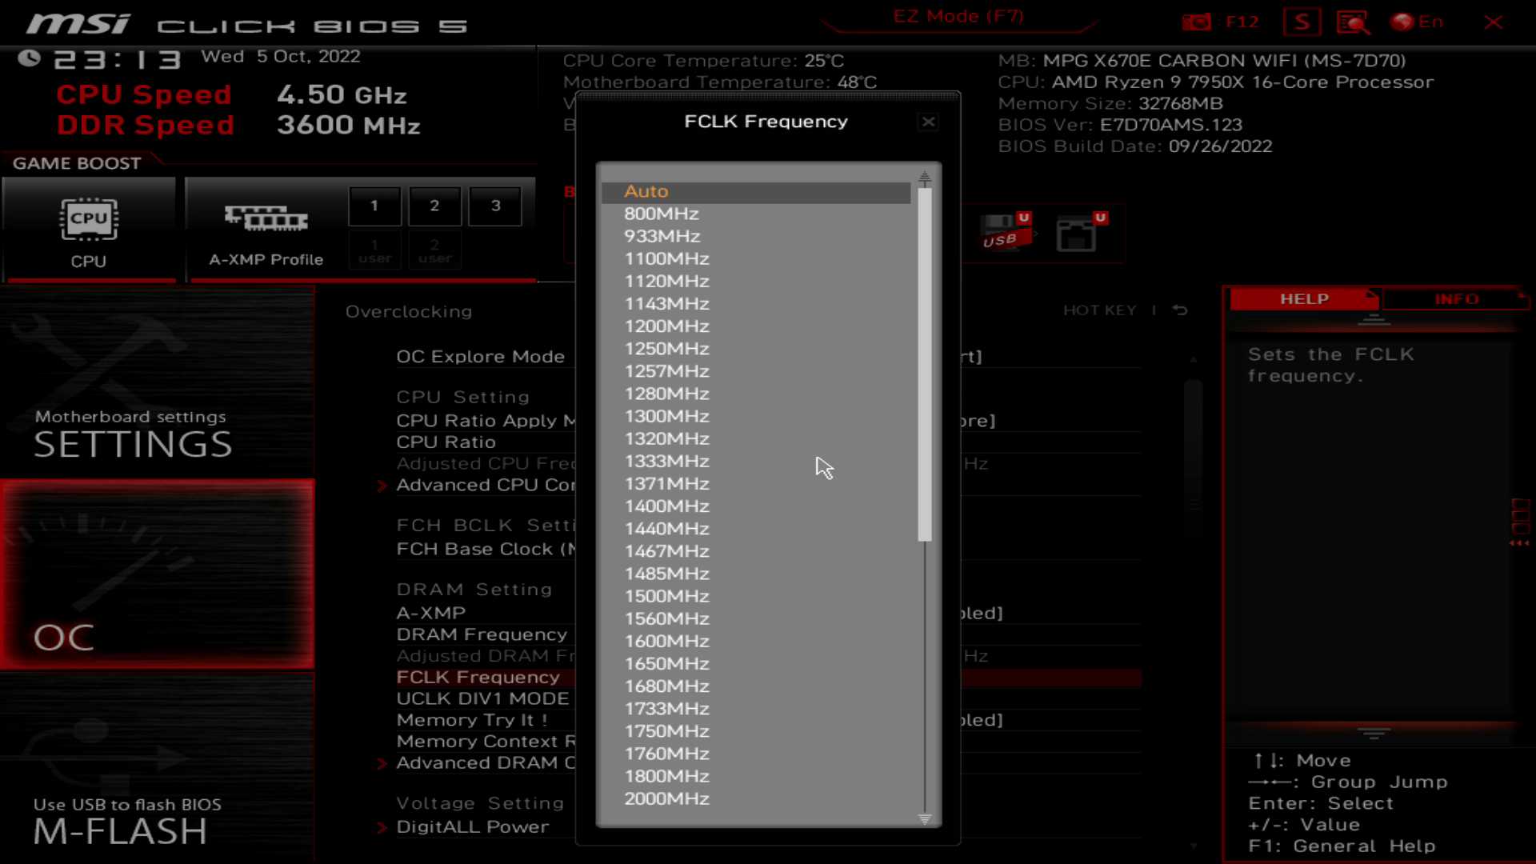
Task: Choose 1800MHz FCLK option
Action: pos(756,776)
